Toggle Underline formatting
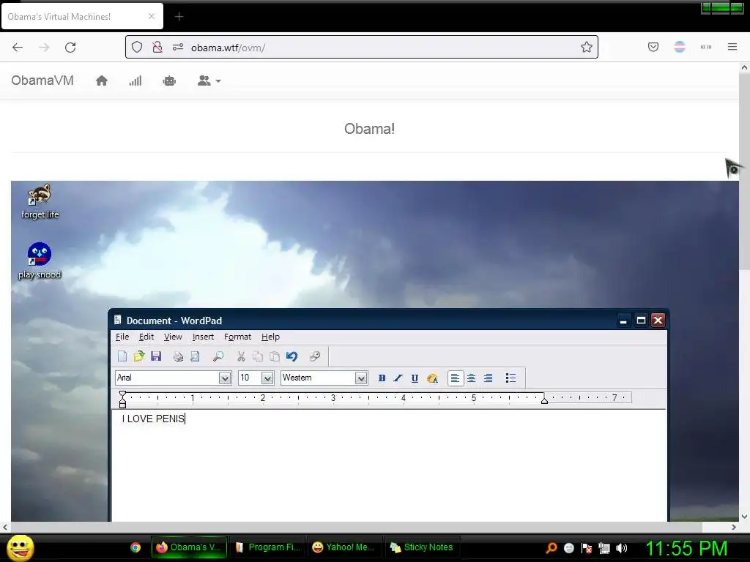 [415, 378]
